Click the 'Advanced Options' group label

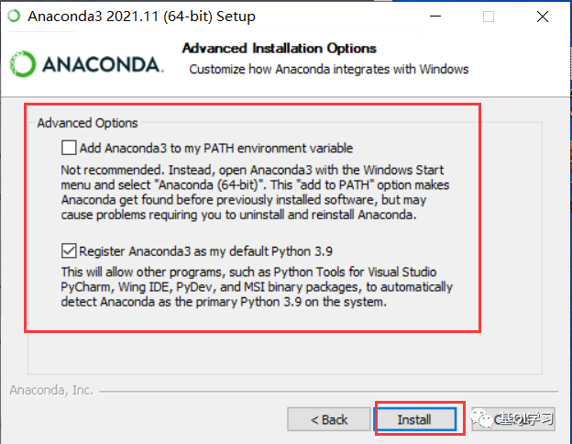pos(88,123)
